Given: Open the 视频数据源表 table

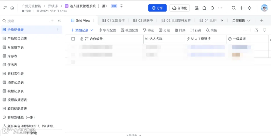Looking at the screenshot, I should point(31,100).
